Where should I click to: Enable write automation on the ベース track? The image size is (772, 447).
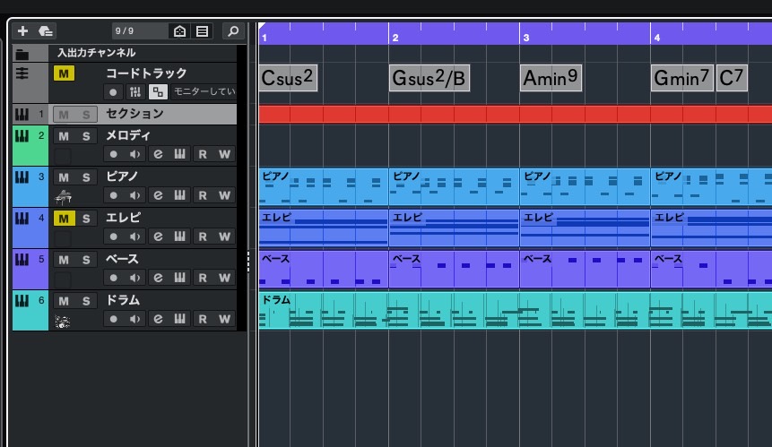coord(224,278)
